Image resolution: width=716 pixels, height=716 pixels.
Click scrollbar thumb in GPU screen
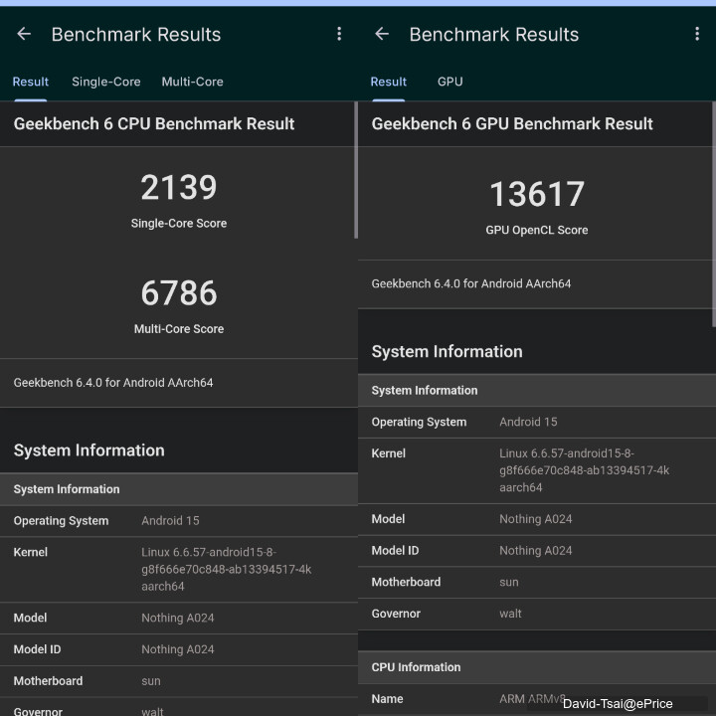[x=713, y=214]
